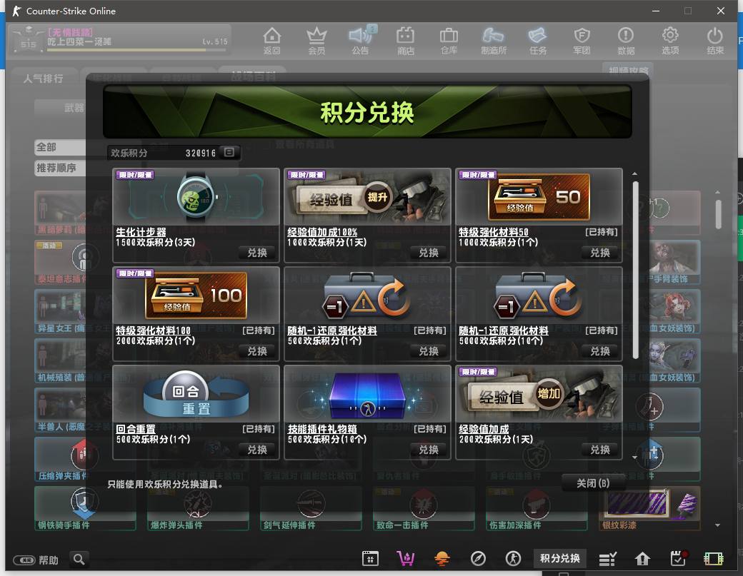
Task: Click 兑换 for 经验值加成 200积分
Action: tap(600, 450)
